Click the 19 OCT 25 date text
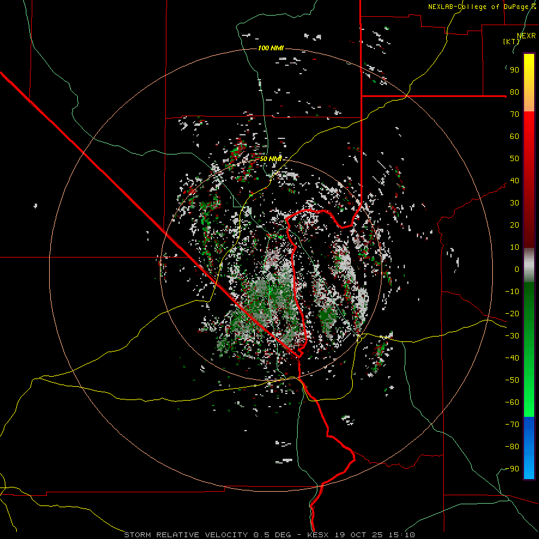Screen dimensions: 539x539 coord(359,535)
